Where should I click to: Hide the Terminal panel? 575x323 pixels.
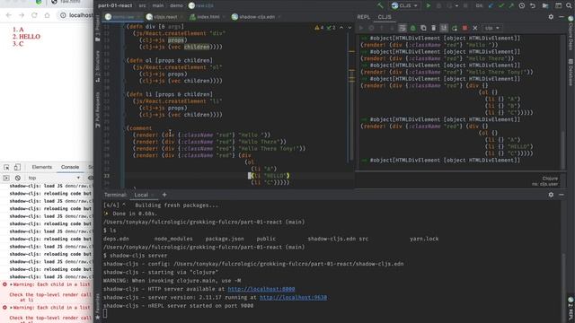click(562, 195)
